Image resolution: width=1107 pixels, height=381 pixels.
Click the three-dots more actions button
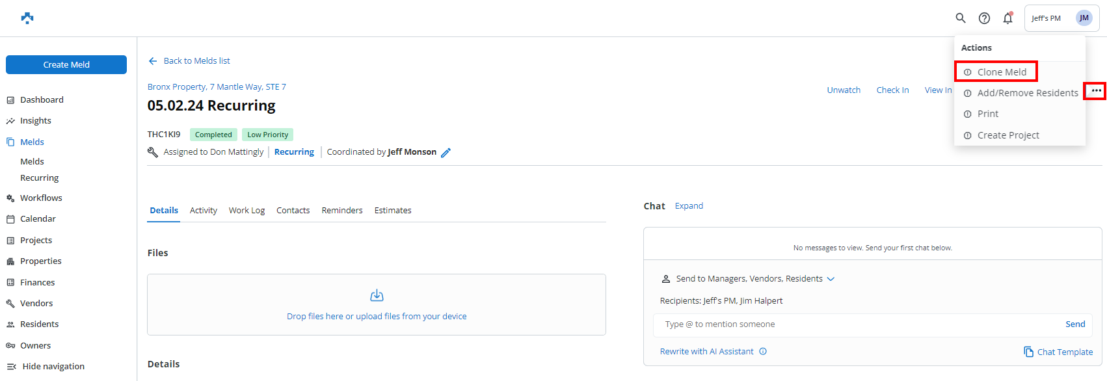click(1096, 91)
